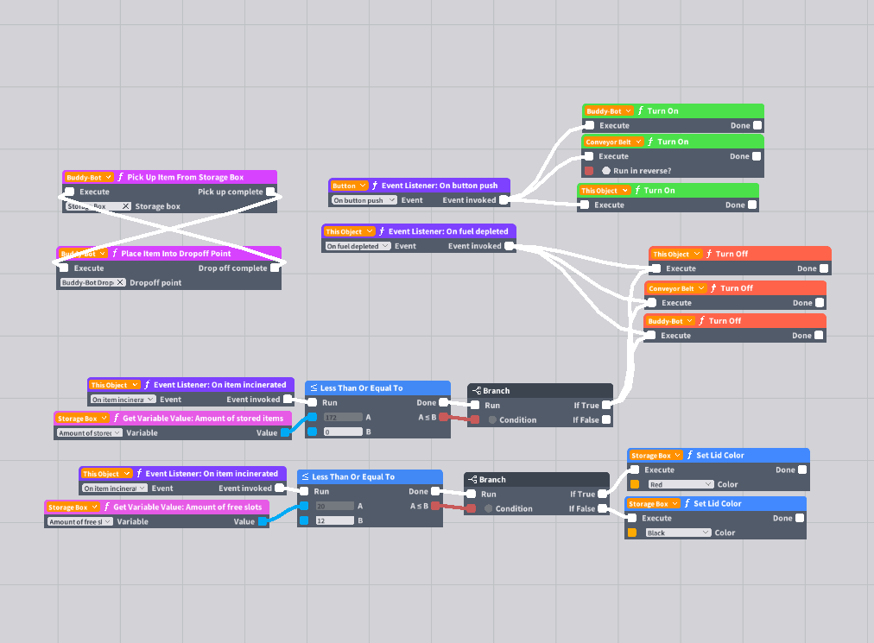Click the function icon on Set Lid Color Red node
The width and height of the screenshot is (874, 643).
pyautogui.click(x=690, y=455)
